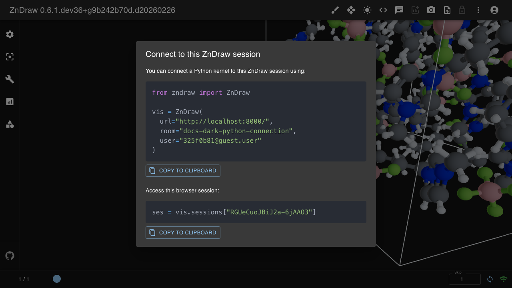This screenshot has width=512, height=288.
Task: Open the code/console view icon
Action: pyautogui.click(x=383, y=10)
